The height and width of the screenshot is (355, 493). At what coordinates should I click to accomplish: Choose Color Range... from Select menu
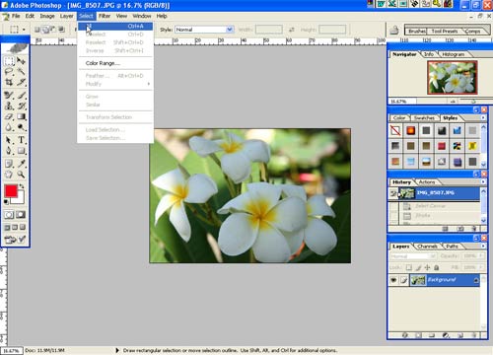tap(115, 63)
